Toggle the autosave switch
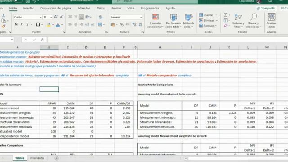 [x=18, y=1]
